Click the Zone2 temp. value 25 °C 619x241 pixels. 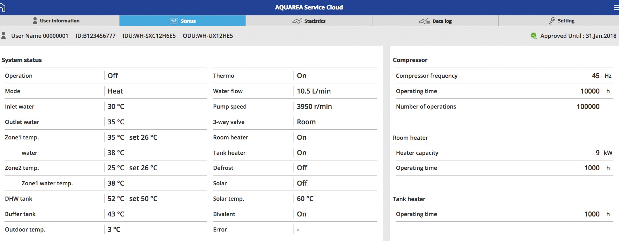(116, 168)
